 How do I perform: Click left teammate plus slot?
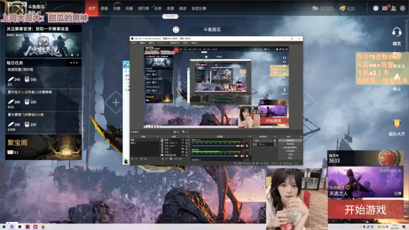(x=116, y=103)
